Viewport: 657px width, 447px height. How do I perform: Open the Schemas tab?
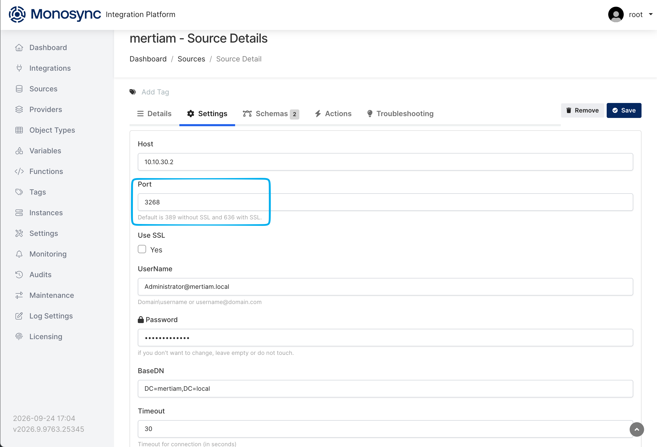pos(271,114)
